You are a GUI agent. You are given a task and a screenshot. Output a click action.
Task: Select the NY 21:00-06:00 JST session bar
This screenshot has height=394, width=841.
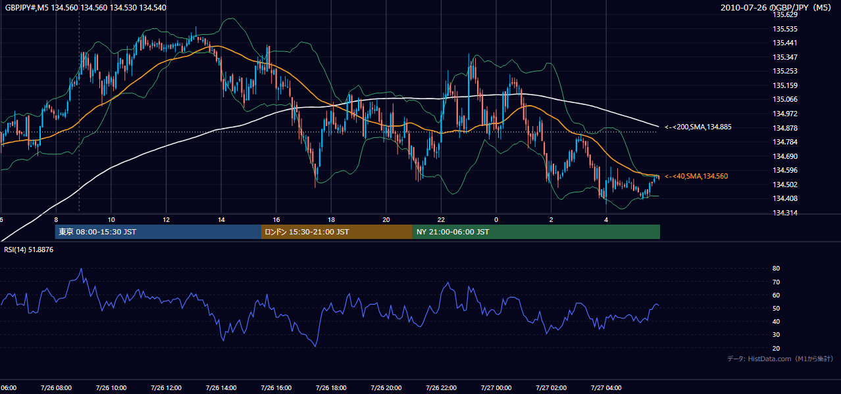click(536, 232)
